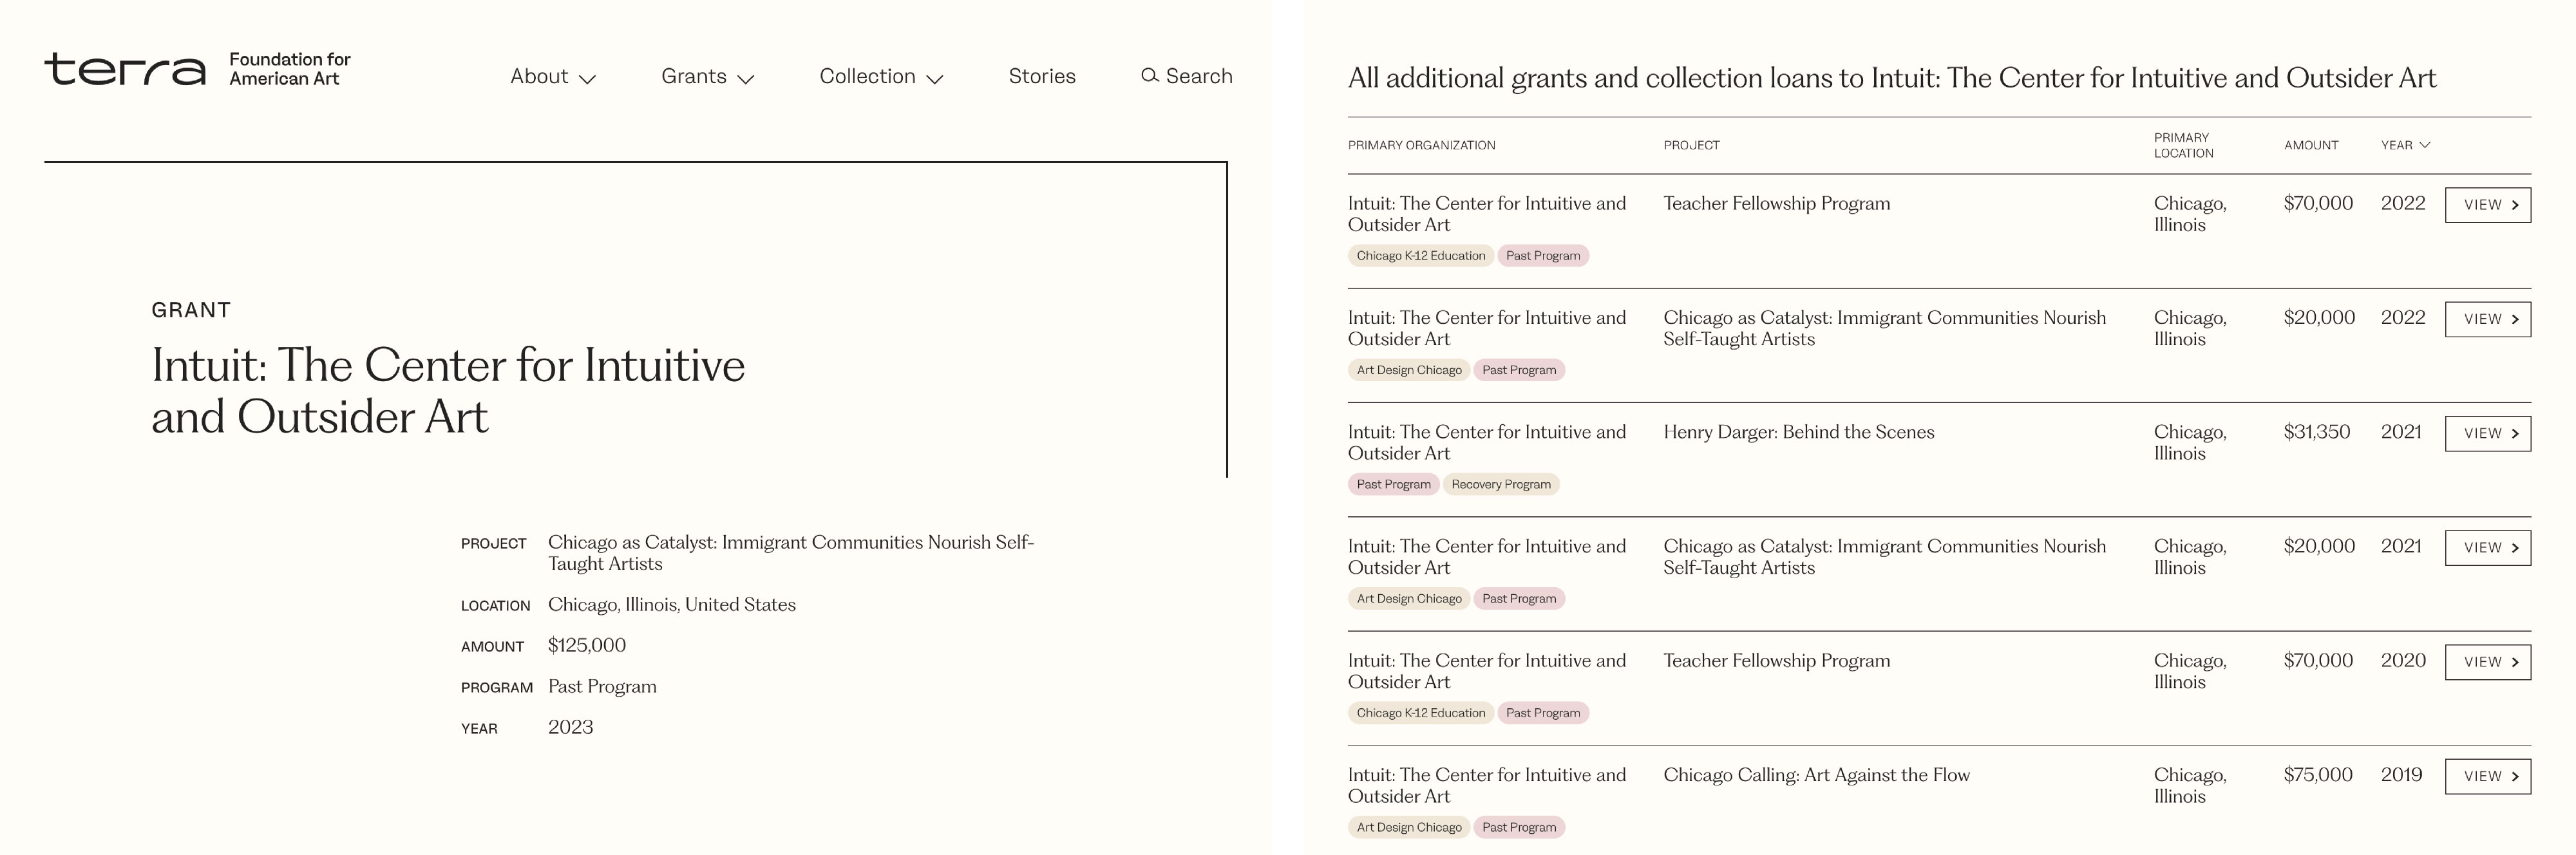The width and height of the screenshot is (2576, 855).
Task: Click the Recovery Program tag
Action: coord(1500,485)
